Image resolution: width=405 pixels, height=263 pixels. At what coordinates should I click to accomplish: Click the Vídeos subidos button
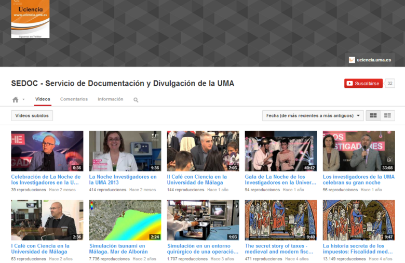point(32,115)
